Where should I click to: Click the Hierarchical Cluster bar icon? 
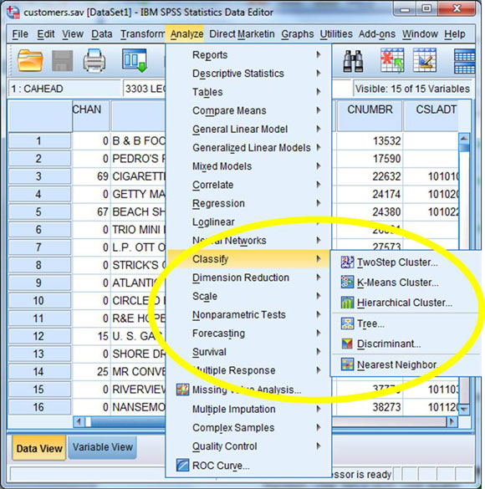(x=347, y=303)
